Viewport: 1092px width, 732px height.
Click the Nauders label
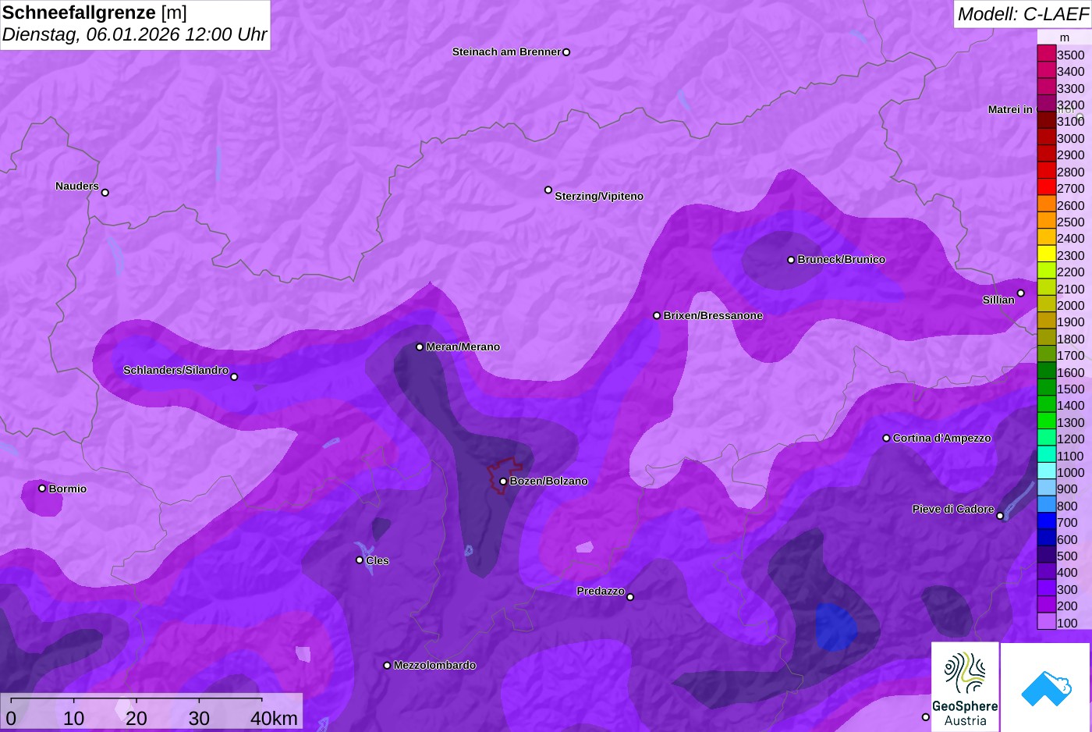77,186
